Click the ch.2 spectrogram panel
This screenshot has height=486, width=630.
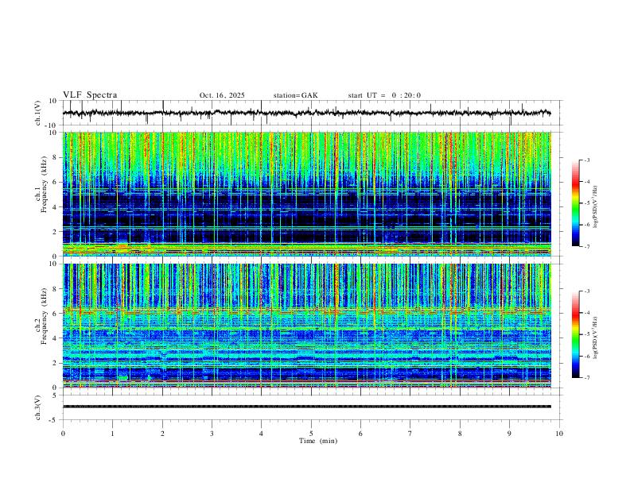pyautogui.click(x=306, y=326)
